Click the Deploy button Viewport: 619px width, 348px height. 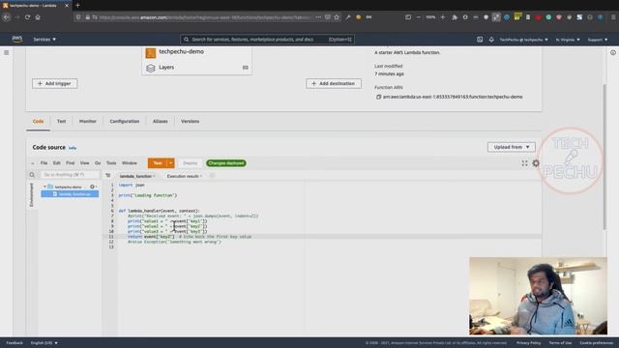tap(190, 163)
